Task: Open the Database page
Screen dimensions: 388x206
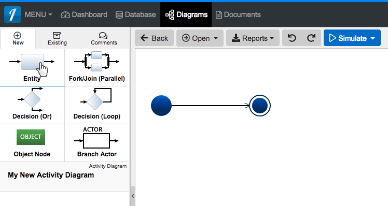Action: click(x=135, y=14)
